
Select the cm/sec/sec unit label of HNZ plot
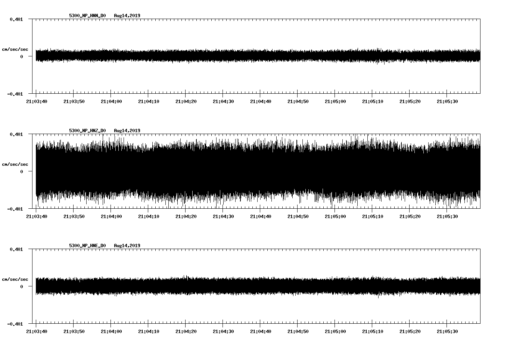tap(15, 164)
